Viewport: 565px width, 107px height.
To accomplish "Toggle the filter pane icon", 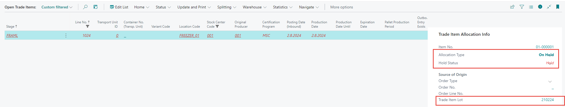I will [522, 7].
